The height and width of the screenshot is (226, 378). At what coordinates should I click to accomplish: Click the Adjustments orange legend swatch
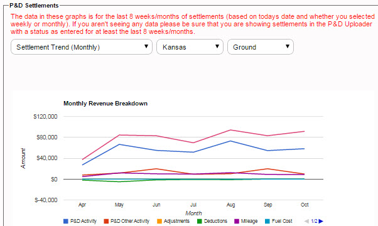click(x=159, y=221)
